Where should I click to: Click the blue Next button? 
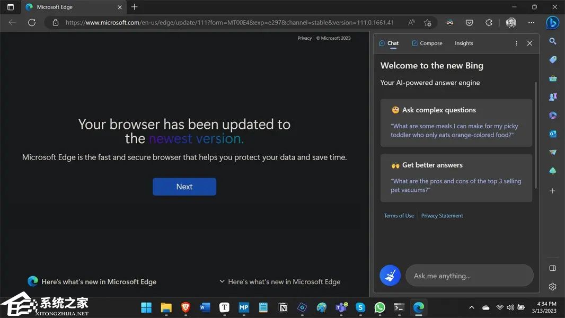184,187
